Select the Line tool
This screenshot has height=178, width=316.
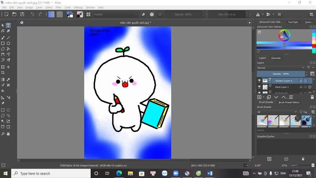coord(8,38)
